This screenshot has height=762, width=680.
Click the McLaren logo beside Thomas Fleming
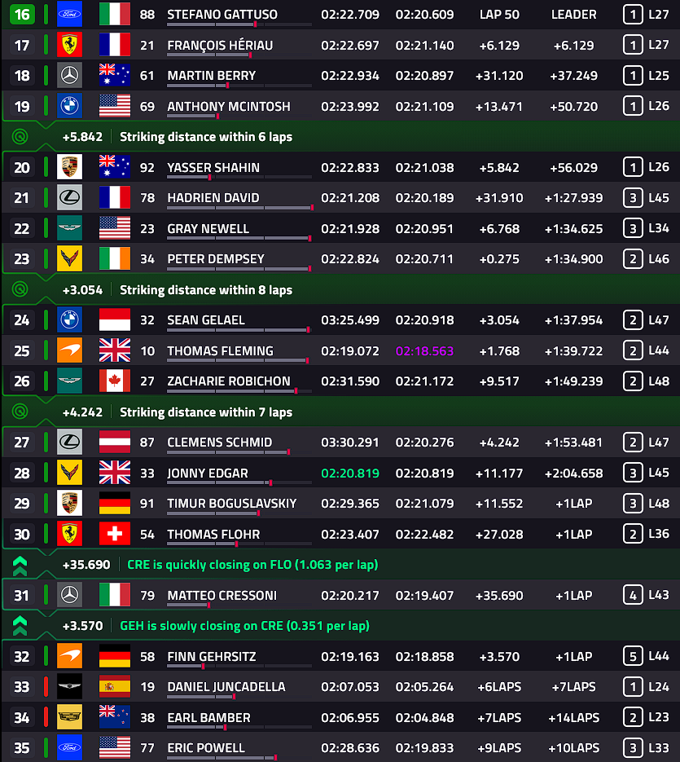click(x=69, y=350)
